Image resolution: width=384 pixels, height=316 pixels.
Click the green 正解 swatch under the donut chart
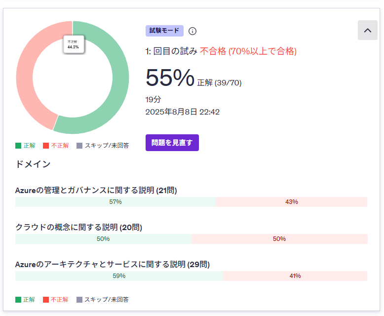18,146
